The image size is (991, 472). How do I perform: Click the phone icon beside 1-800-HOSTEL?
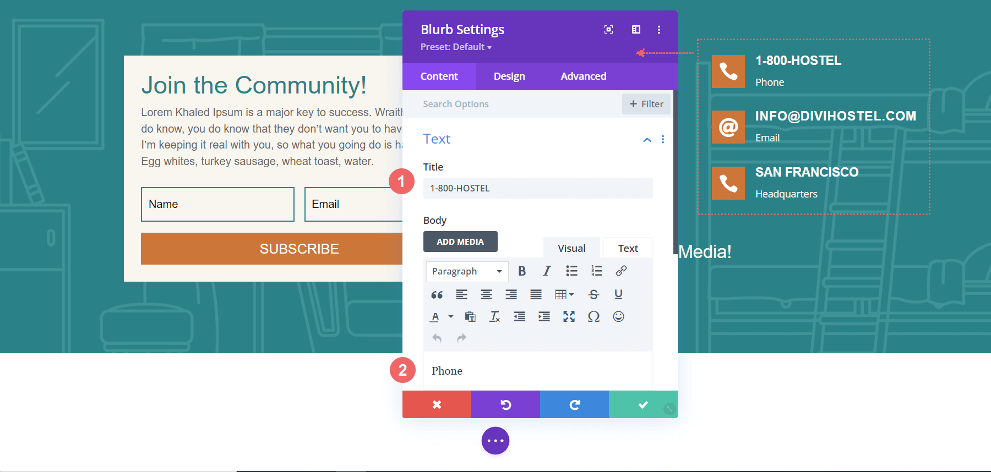[728, 72]
